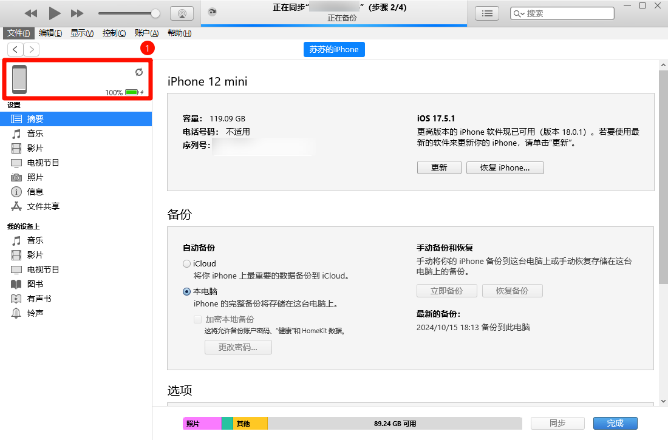Click the scrollbar up arrow
The width and height of the screenshot is (668, 440).
pyautogui.click(x=663, y=65)
